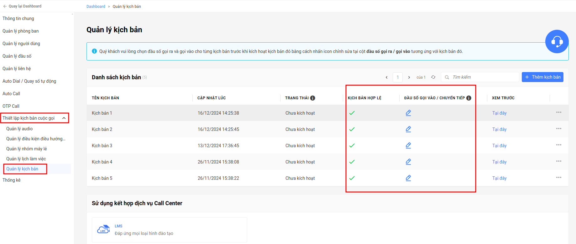Viewport: 576px width, 244px height.
Task: Click green checkmark in Kịch bản 3 row
Action: (x=352, y=146)
